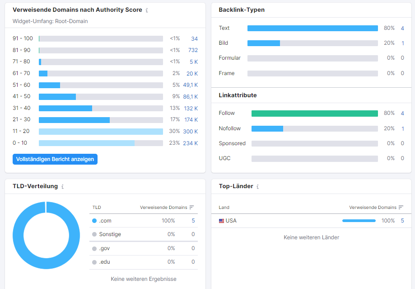Click the blue TLD donut chart
This screenshot has width=415, height=289.
[47, 235]
